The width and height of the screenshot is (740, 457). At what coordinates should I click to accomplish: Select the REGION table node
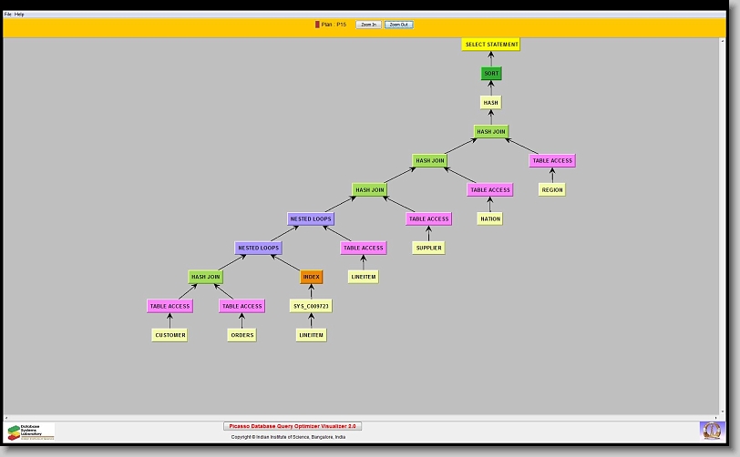[x=551, y=190]
